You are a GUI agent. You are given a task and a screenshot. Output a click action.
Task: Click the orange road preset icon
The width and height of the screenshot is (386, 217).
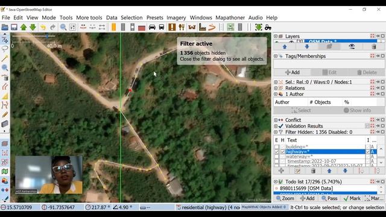tap(113, 27)
